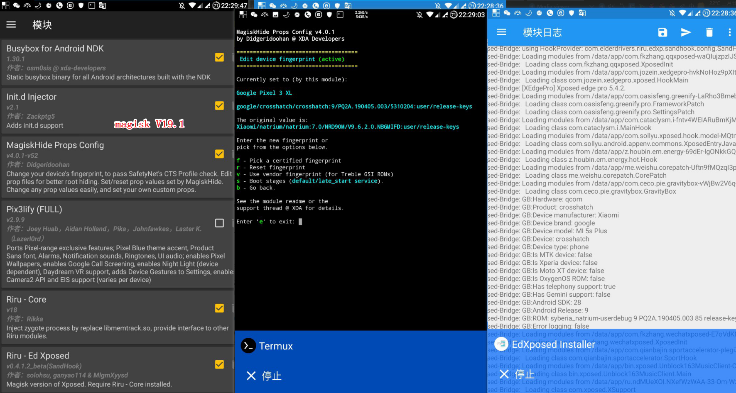
Task: Tap the Termux icon in its notification
Action: (x=248, y=346)
